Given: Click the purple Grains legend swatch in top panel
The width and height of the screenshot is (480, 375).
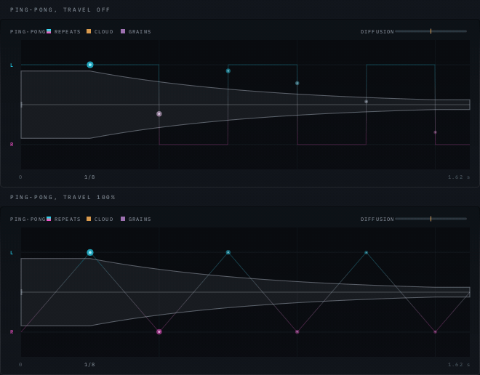Looking at the screenshot, I should coord(123,31).
